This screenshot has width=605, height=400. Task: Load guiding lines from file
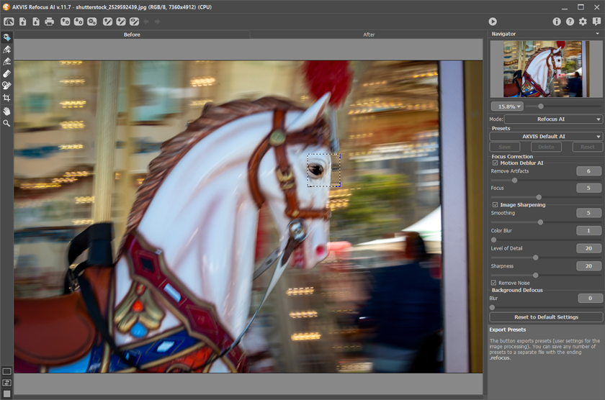pos(107,22)
